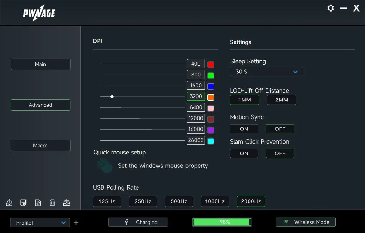Click the 12000 DPI value field
This screenshot has height=233, width=365.
196,118
